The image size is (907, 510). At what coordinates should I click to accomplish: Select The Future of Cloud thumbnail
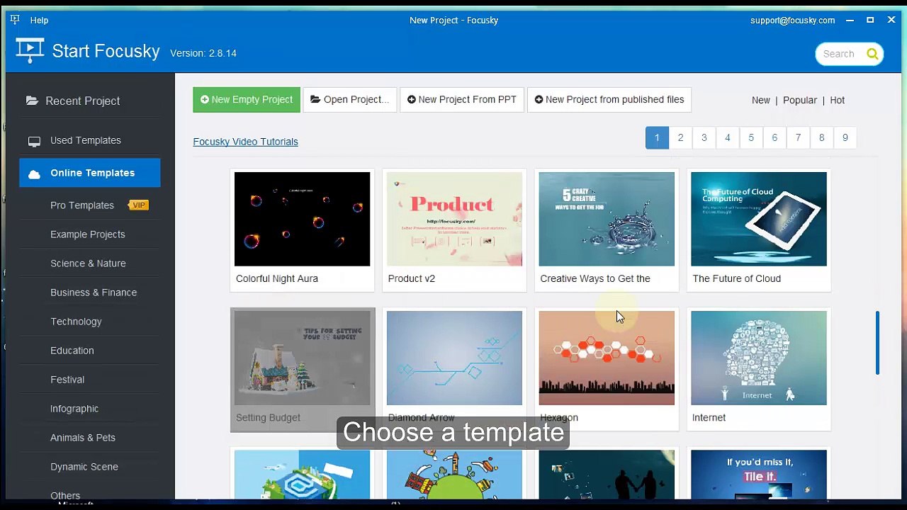[759, 219]
